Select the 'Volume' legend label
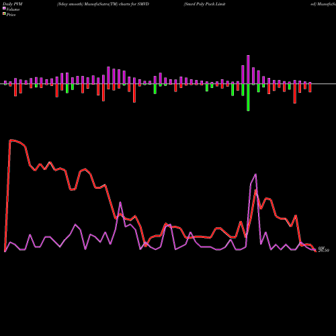The height and width of the screenshot is (336, 336). coord(13,9)
